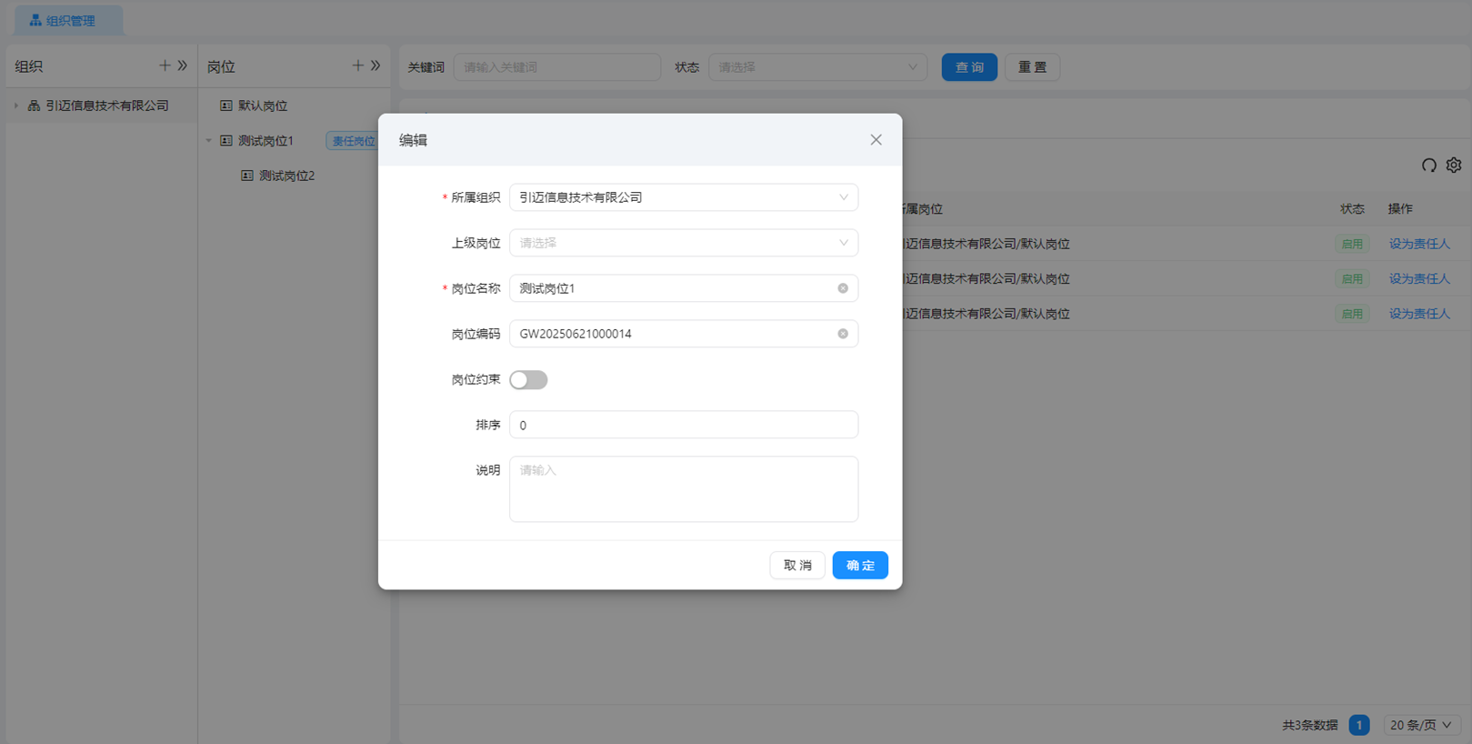This screenshot has width=1472, height=744.
Task: Select 测试岗位2 in the position tree
Action: [x=285, y=176]
